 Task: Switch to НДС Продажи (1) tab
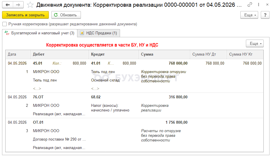[101, 33]
